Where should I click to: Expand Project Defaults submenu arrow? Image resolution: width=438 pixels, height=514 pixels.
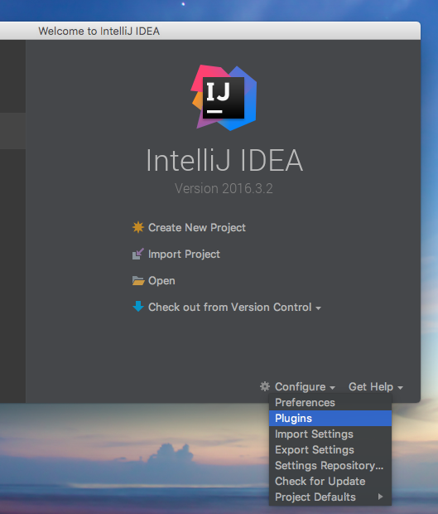pos(380,497)
